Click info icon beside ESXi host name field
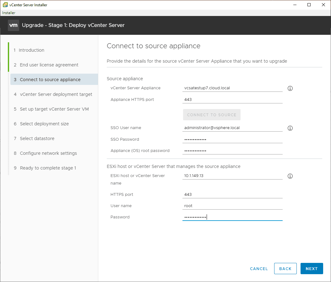This screenshot has height=282, width=331. click(x=290, y=176)
